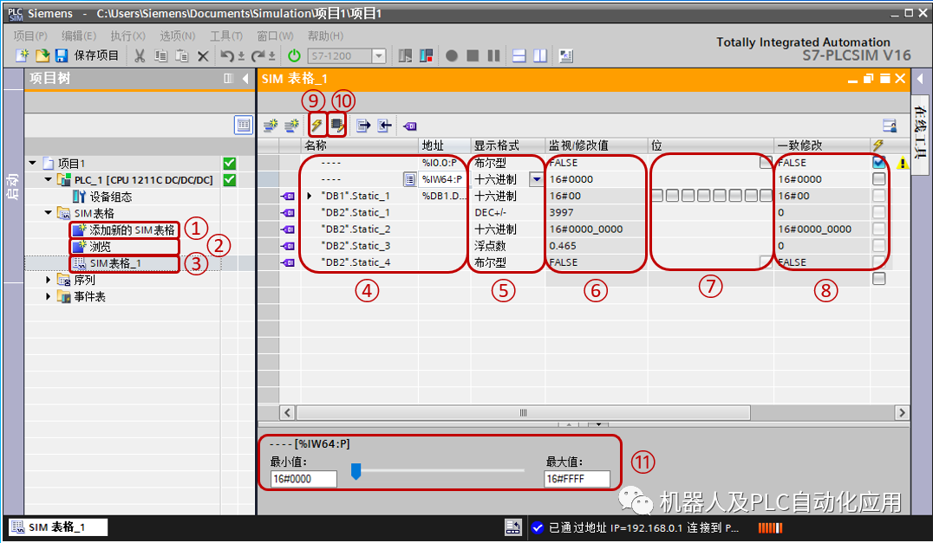Viewport: 933px width, 543px height.
Task: Enable the consistent modify checkbox for %I0.0:P row
Action: [x=878, y=162]
